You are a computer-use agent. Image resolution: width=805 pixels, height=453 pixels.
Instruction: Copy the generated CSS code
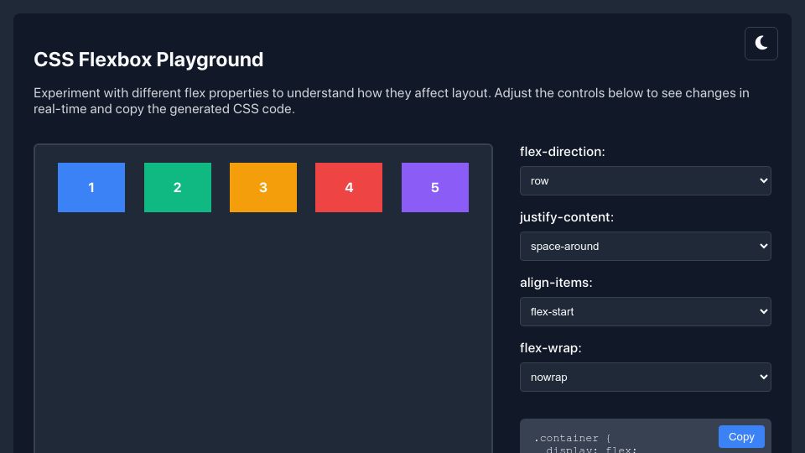coord(741,436)
